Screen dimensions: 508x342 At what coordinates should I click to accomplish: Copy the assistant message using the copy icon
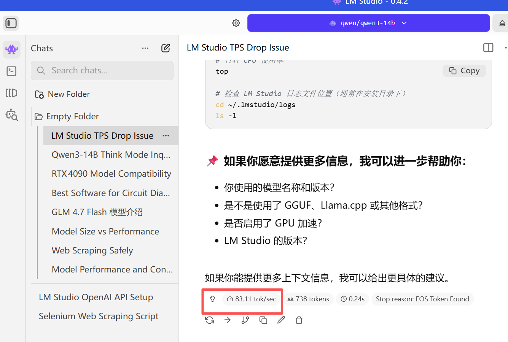click(263, 320)
